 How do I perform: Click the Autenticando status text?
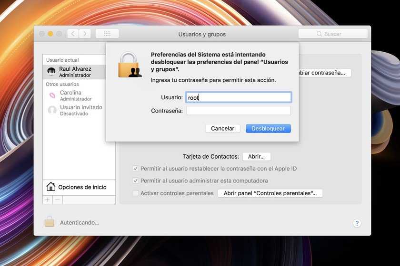[x=80, y=222]
